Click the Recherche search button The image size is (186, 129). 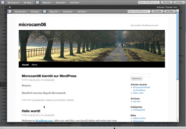137,78
